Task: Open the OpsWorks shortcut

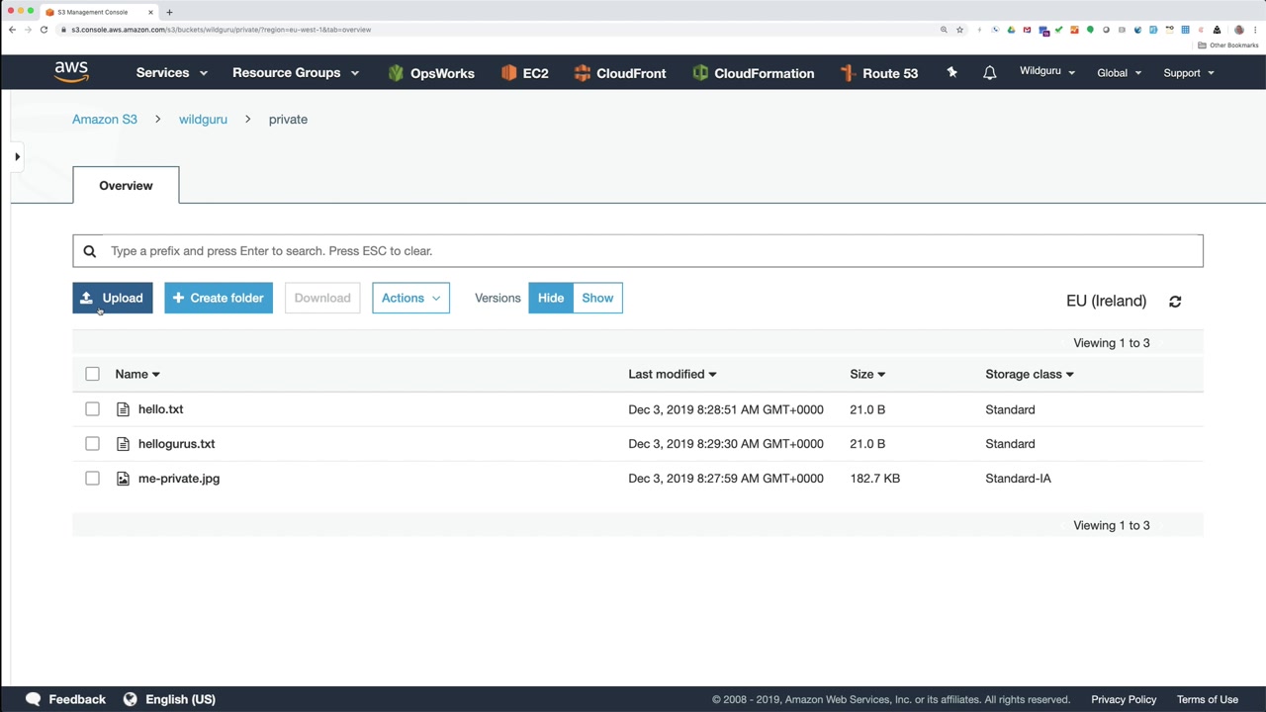Action: click(x=431, y=73)
